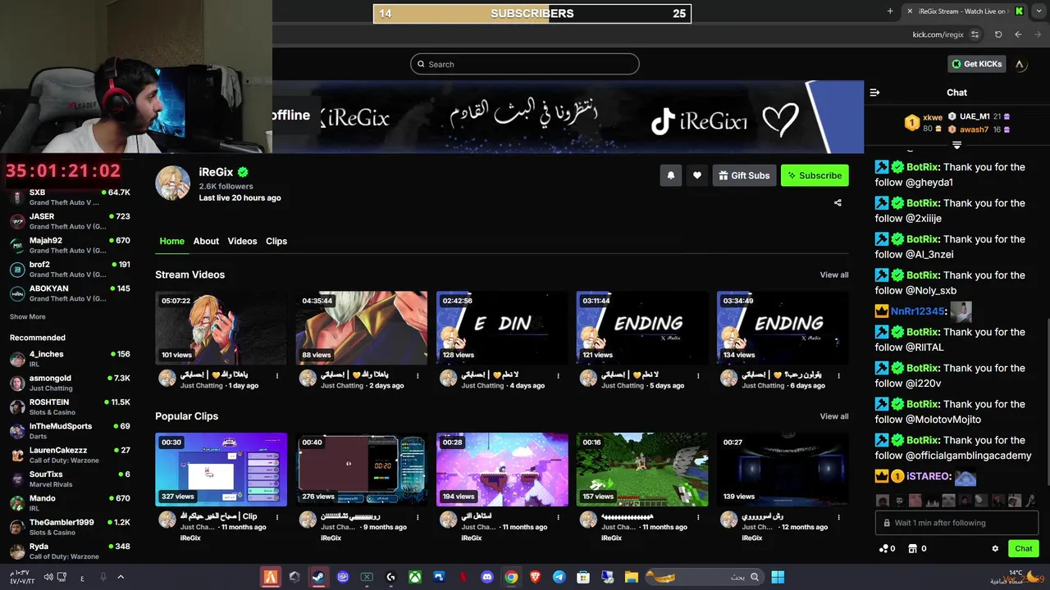1050x590 pixels.
Task: Click the share icon under Subscribe
Action: pos(838,202)
